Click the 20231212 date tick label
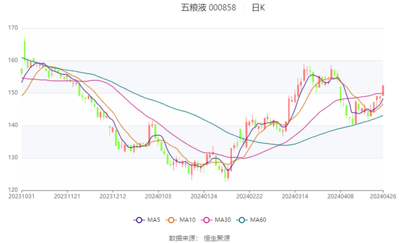 (112, 197)
